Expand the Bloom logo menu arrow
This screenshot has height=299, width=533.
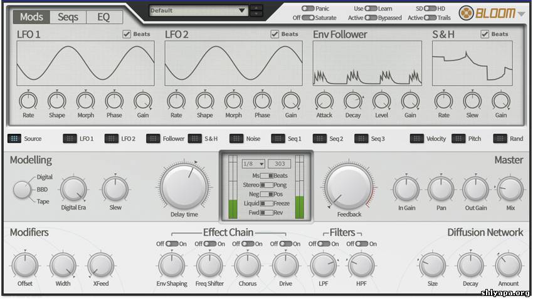pos(521,13)
